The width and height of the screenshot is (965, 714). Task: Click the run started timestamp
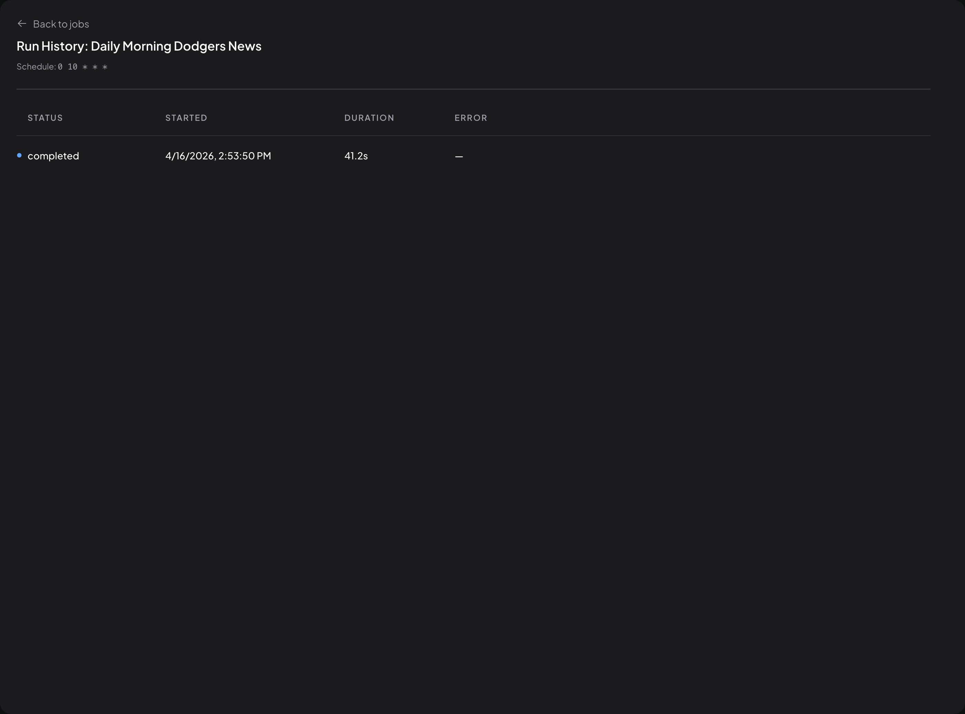coord(218,156)
